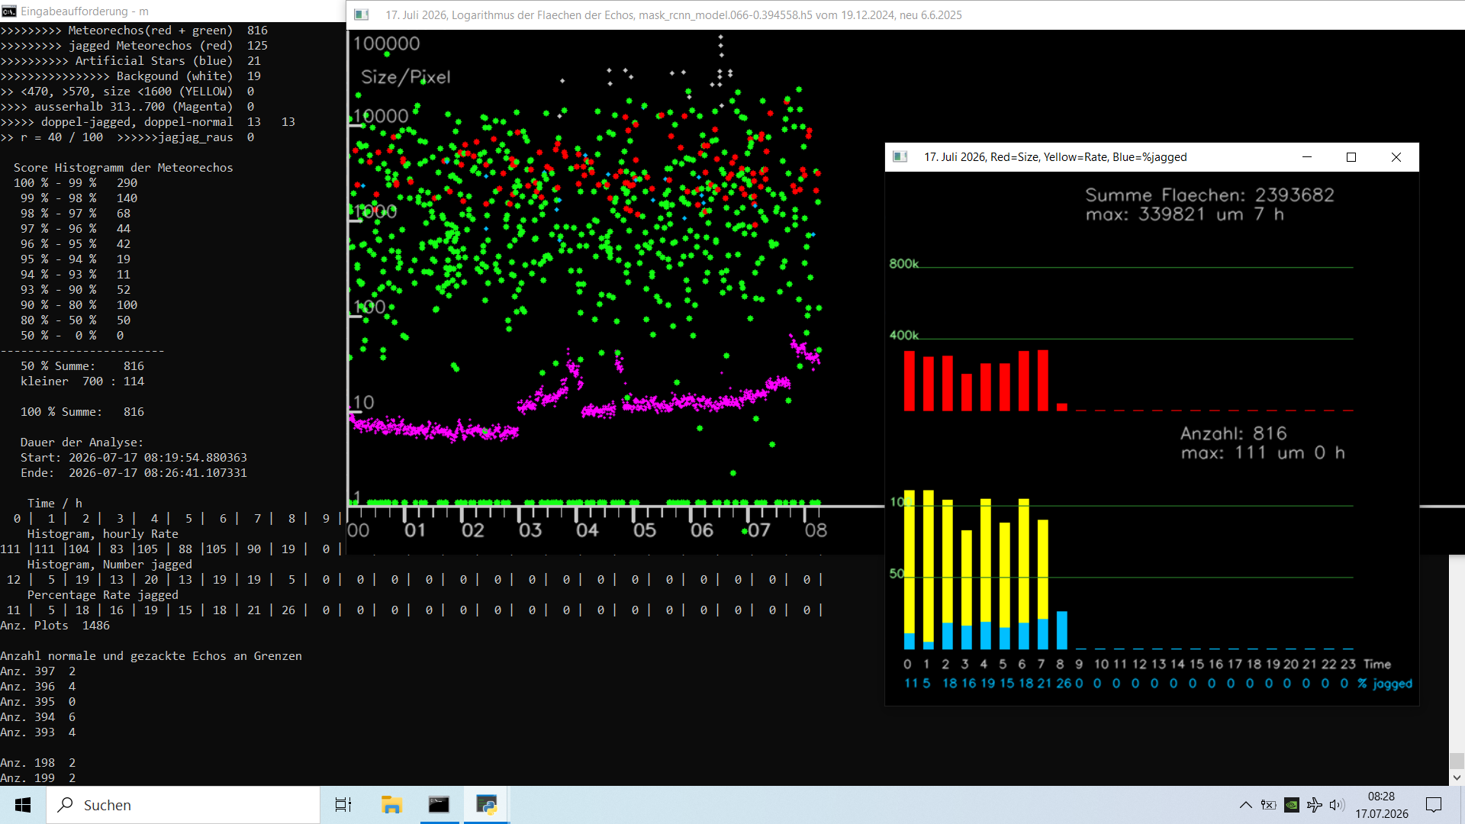Click the 'Meteorechos(red + green)' line

(x=134, y=31)
